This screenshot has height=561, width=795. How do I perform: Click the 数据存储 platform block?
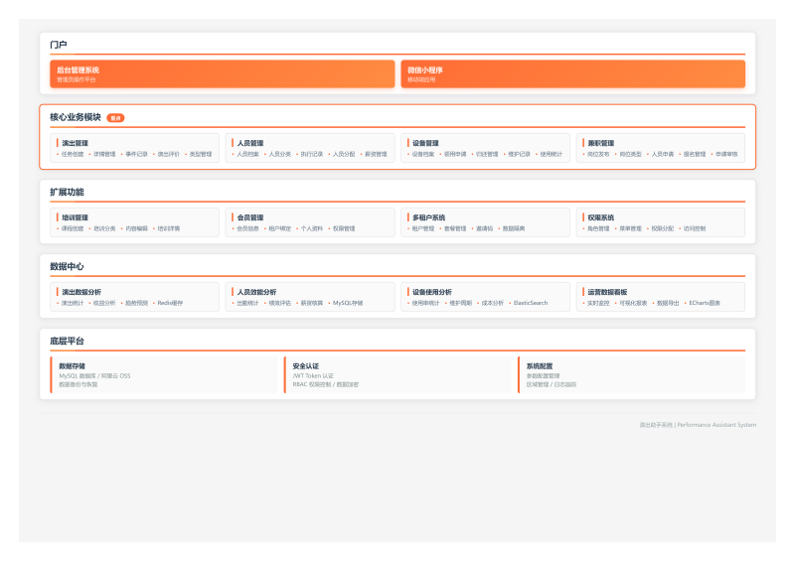point(164,375)
